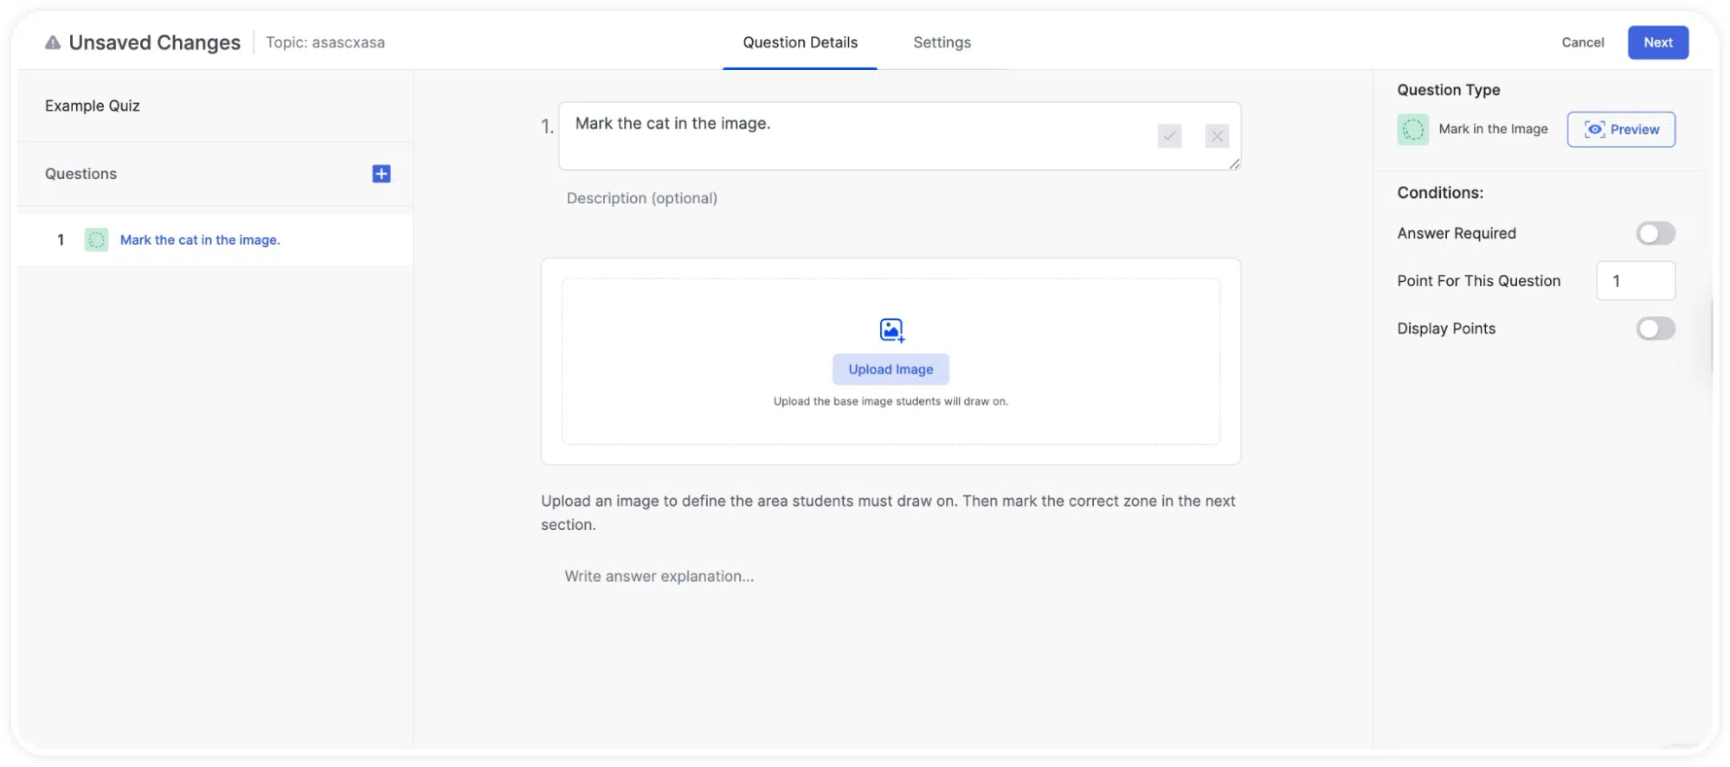
Task: Open the Question Details tab
Action: [800, 42]
